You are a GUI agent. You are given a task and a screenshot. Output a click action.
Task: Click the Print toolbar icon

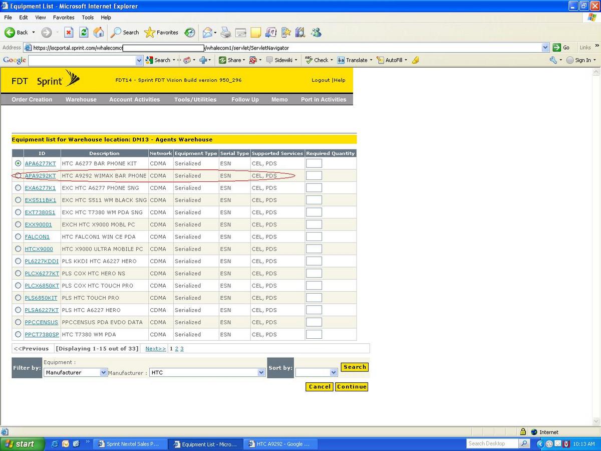pyautogui.click(x=226, y=33)
